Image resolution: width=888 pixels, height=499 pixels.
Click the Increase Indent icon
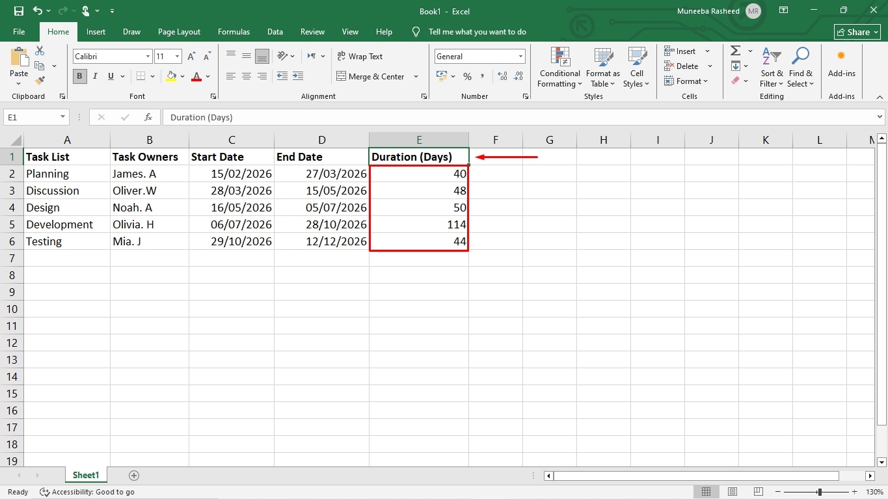[297, 76]
